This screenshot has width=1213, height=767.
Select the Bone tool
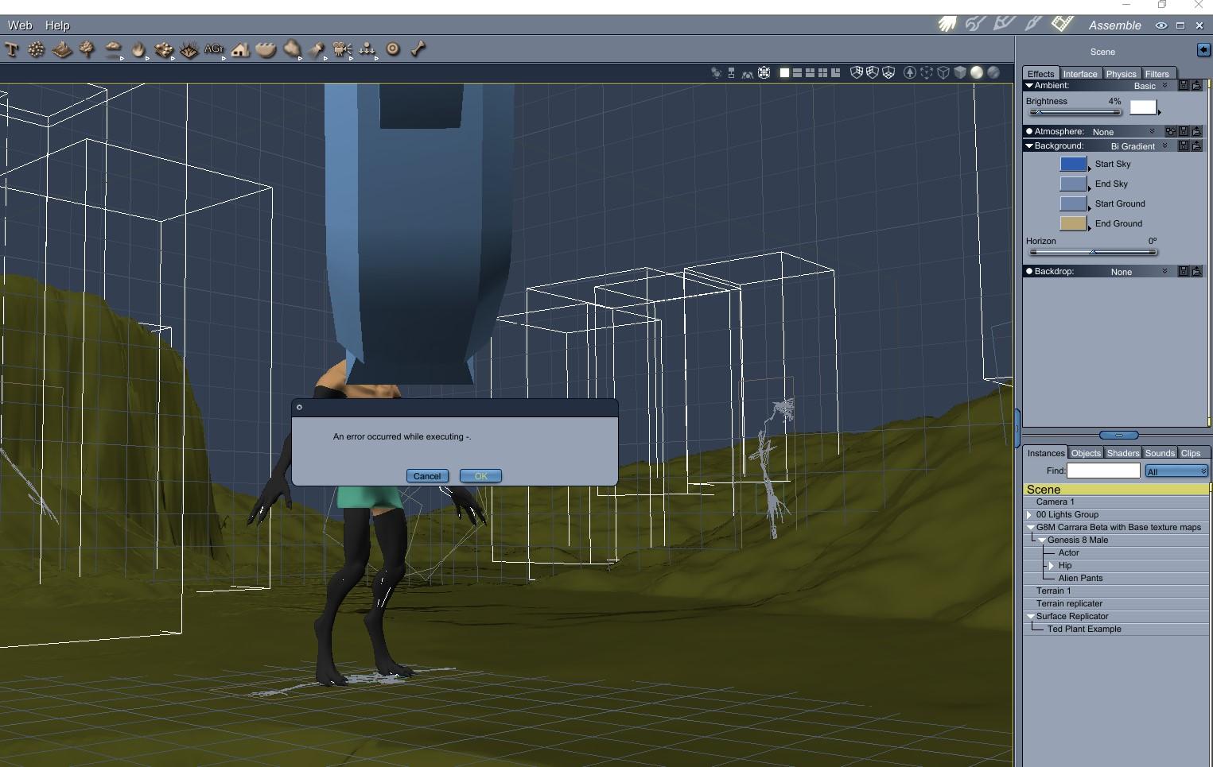418,49
